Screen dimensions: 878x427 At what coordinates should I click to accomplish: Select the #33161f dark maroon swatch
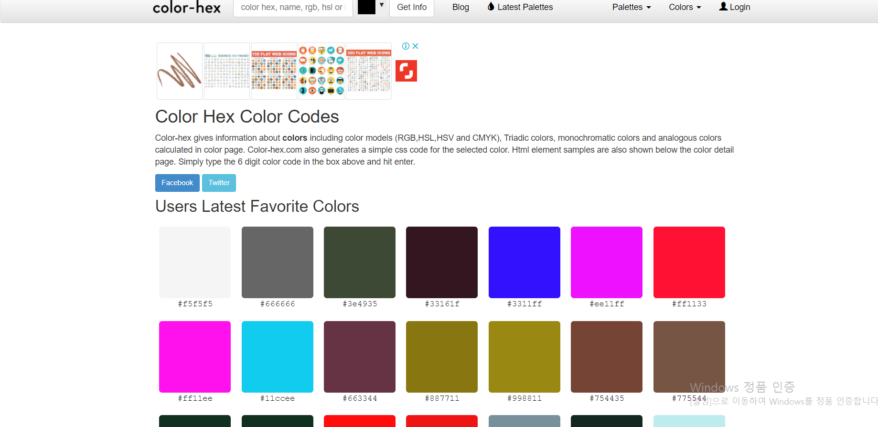click(442, 262)
